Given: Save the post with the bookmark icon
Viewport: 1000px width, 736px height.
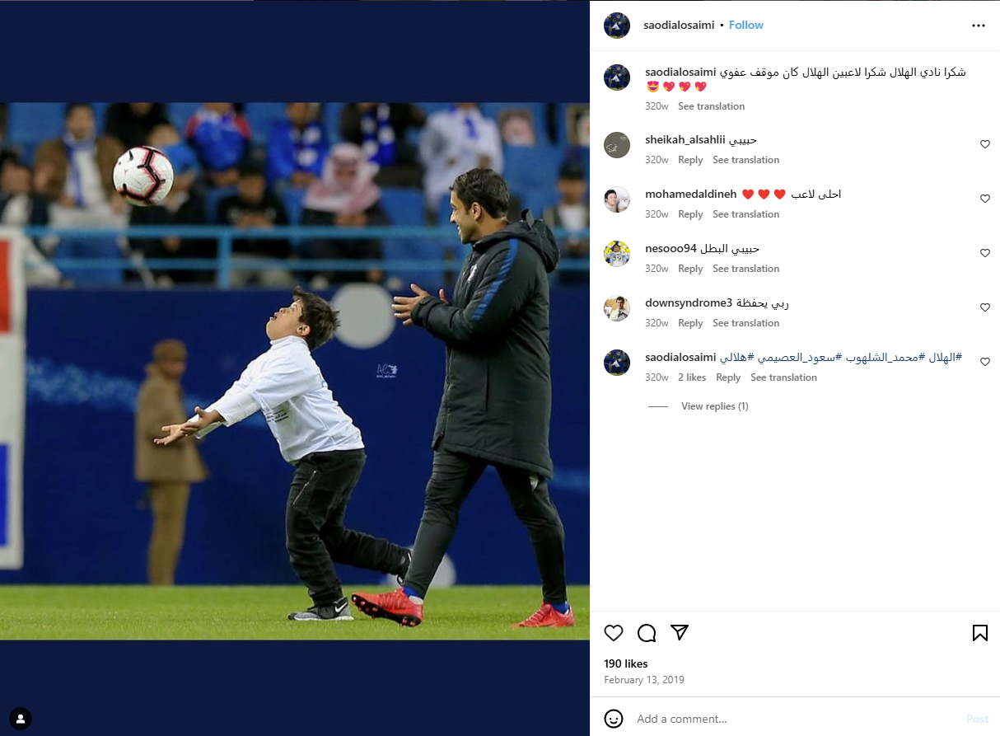Looking at the screenshot, I should point(979,633).
